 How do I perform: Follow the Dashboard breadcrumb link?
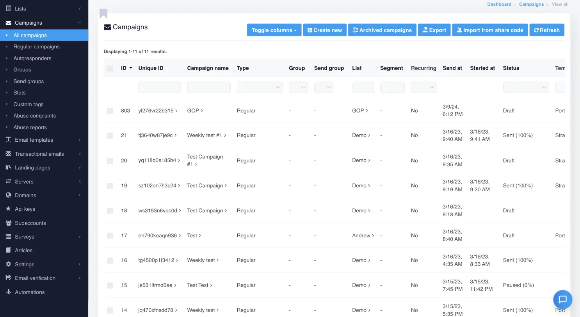point(499,4)
